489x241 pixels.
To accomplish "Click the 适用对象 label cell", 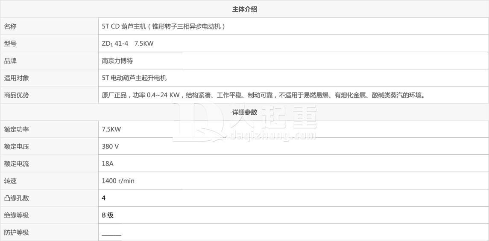I will point(49,78).
